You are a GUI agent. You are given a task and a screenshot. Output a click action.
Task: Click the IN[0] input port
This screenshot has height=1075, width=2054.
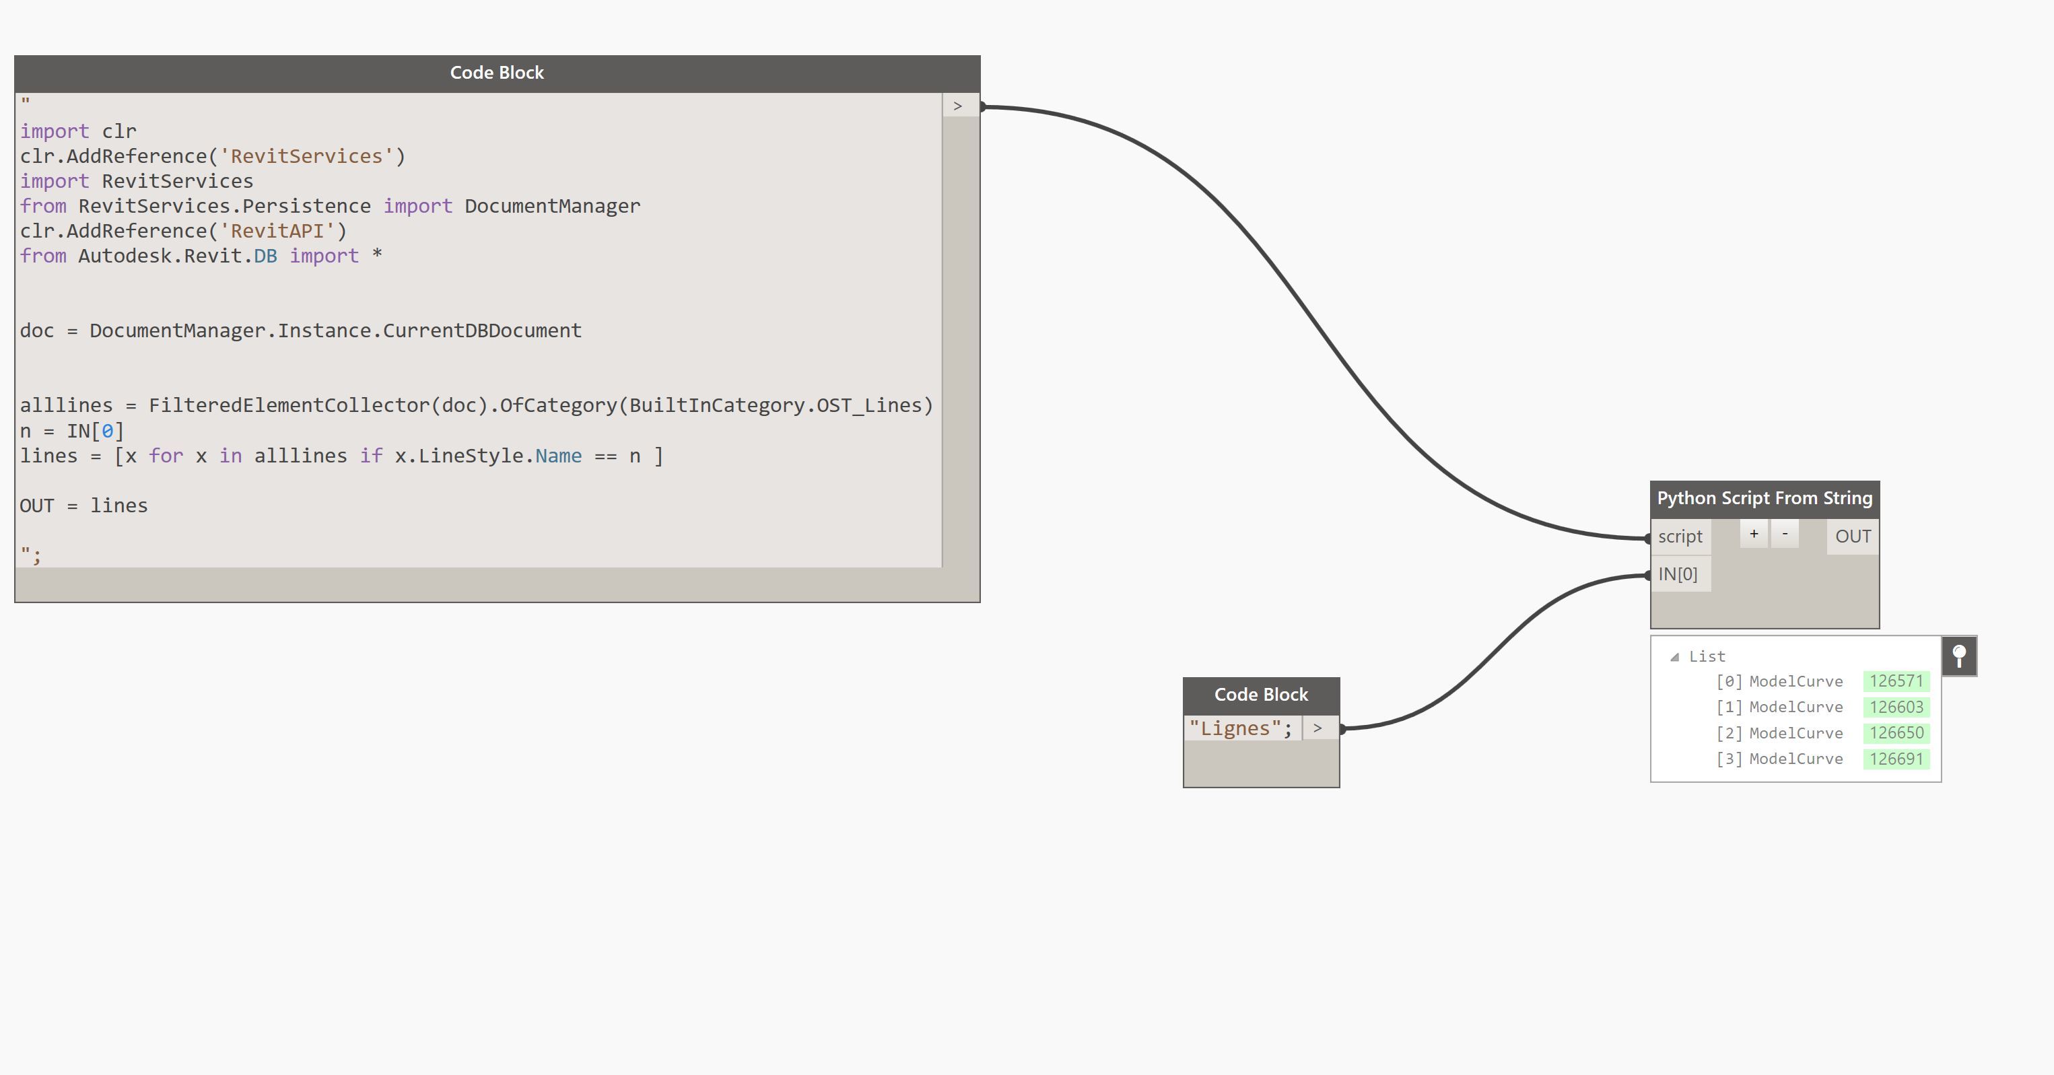[x=1678, y=574]
